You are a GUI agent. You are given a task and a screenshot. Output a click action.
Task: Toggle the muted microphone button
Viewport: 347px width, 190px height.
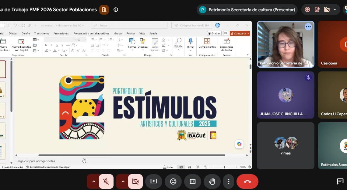coord(106,181)
